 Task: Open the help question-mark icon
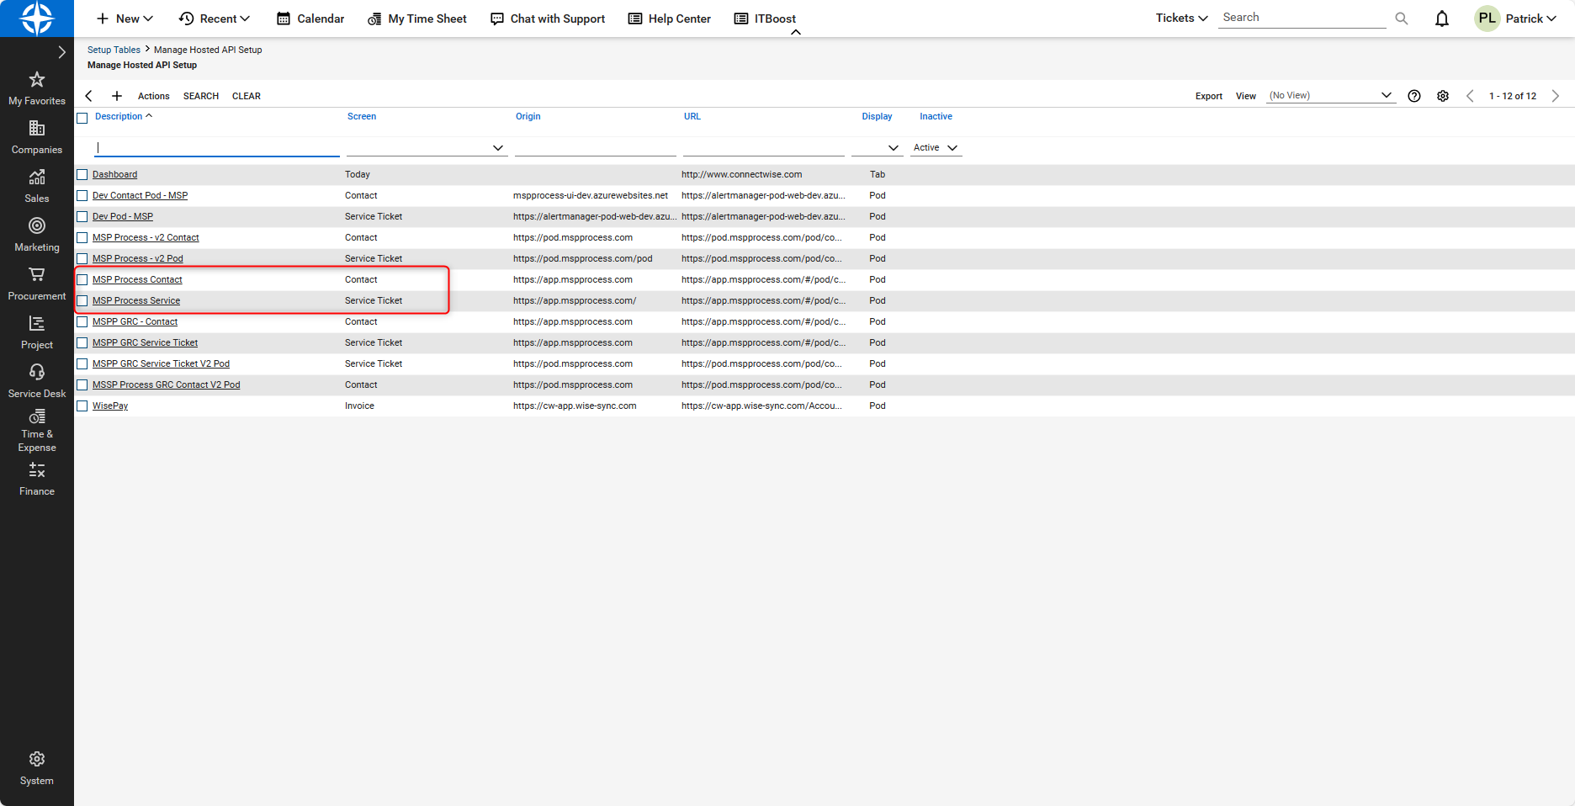point(1414,96)
